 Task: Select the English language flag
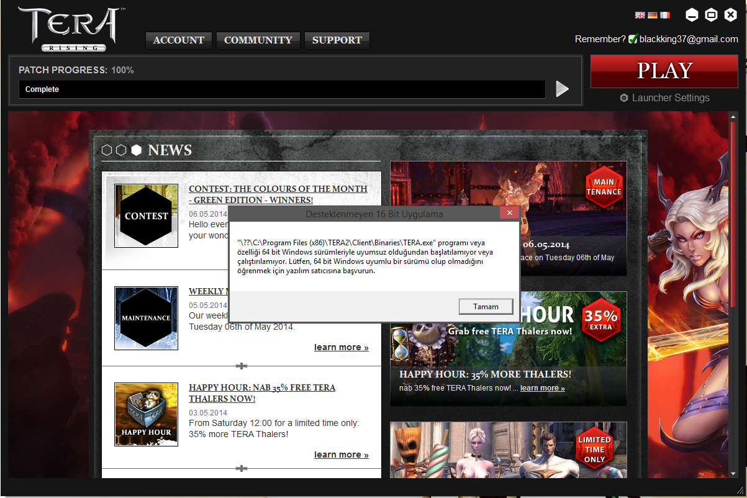pyautogui.click(x=640, y=15)
